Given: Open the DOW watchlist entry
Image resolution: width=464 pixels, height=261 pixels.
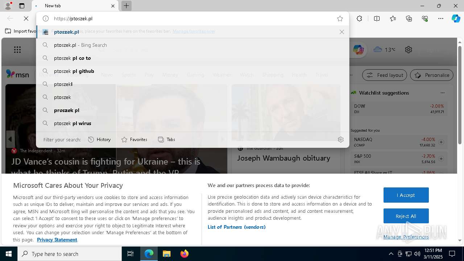Looking at the screenshot, I should point(399,109).
